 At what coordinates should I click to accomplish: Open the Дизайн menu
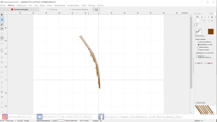pos(3,5)
